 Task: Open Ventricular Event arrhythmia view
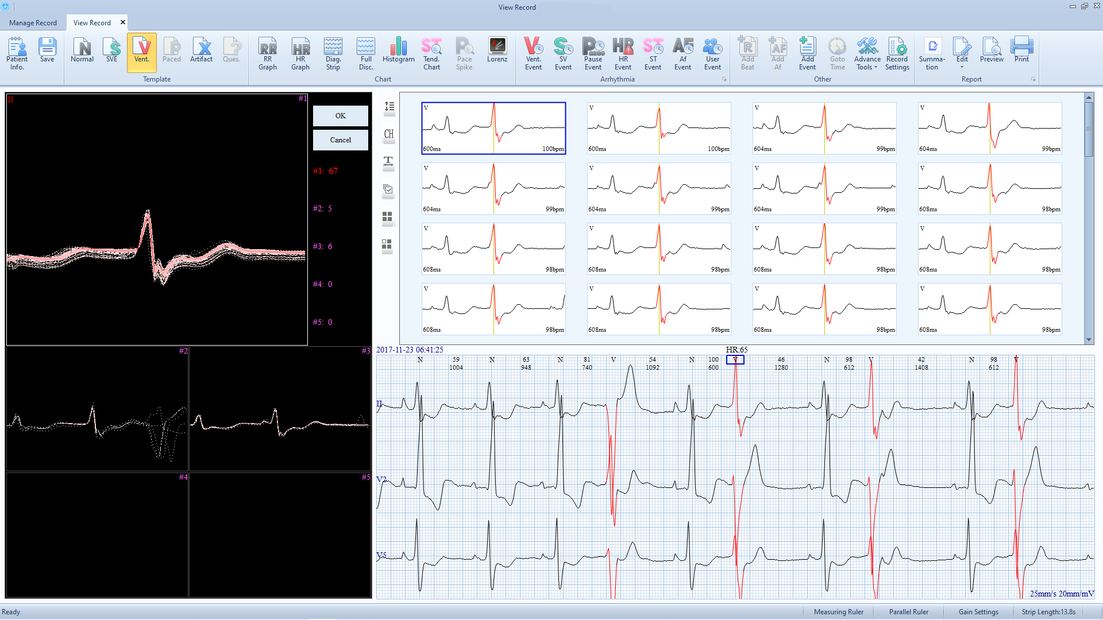coord(533,53)
